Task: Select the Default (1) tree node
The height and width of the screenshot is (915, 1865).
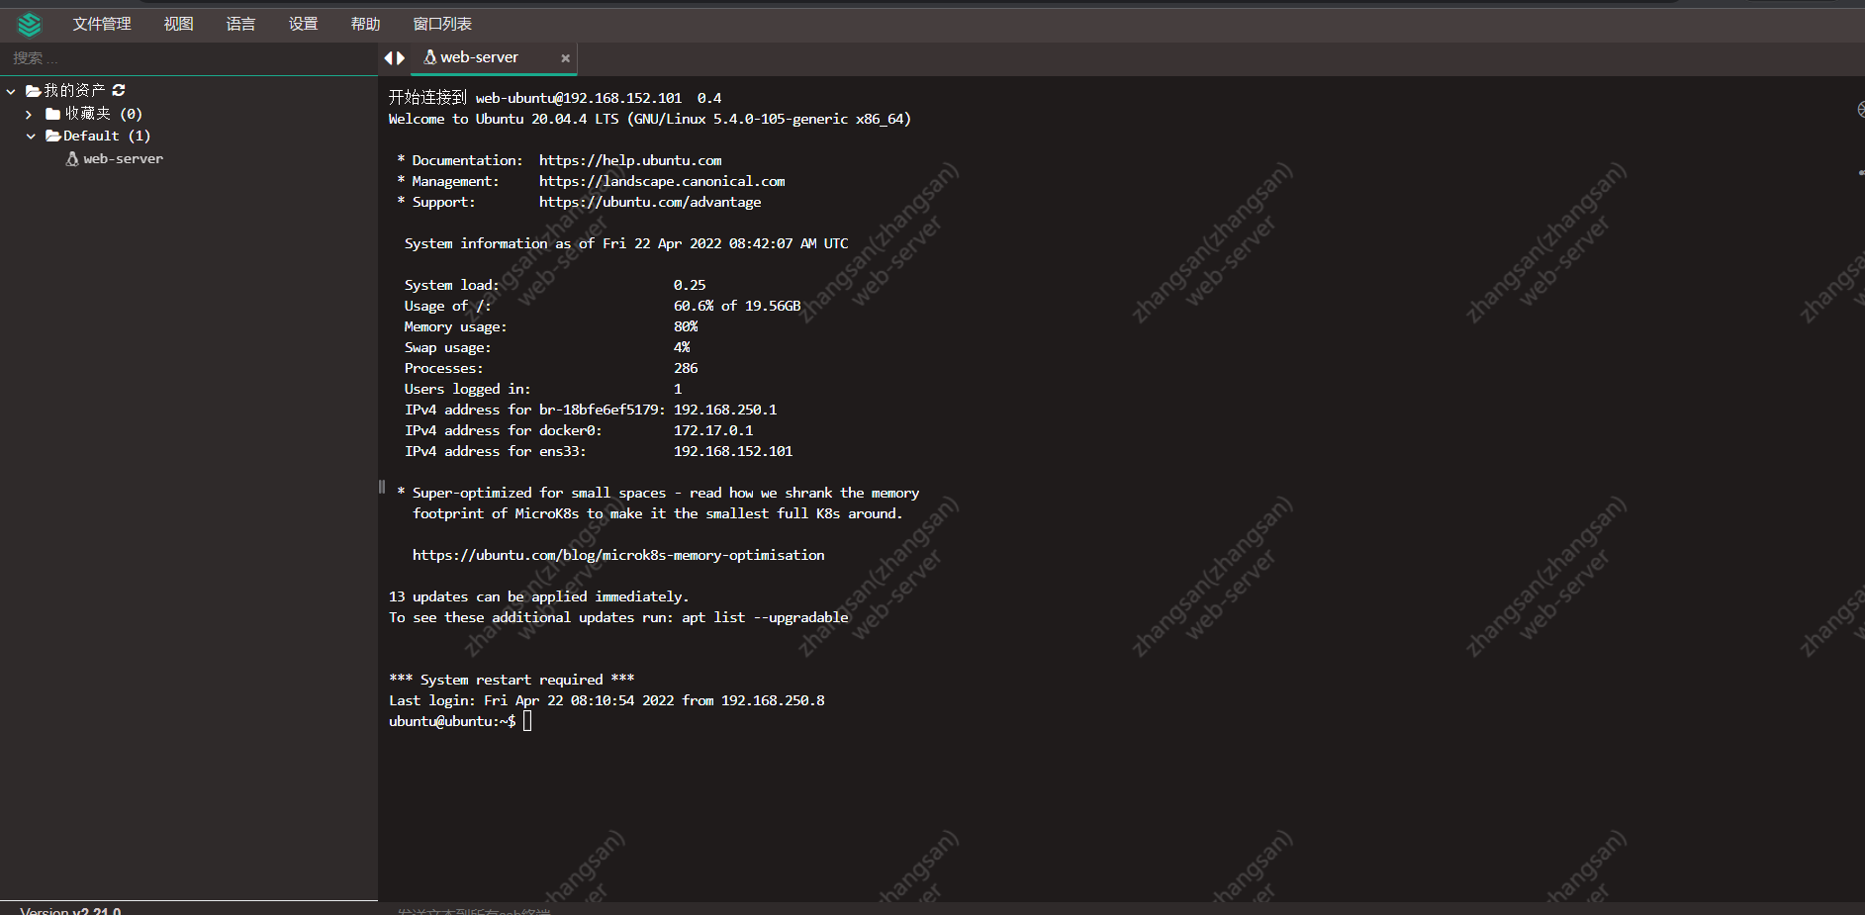Action: (107, 136)
